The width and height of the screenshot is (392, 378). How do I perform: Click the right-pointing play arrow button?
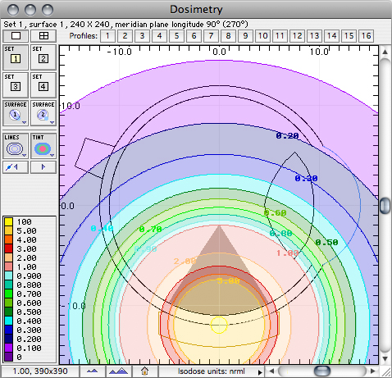pos(43,167)
